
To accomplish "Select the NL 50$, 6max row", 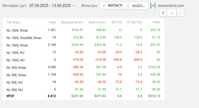I will (x=83, y=67).
